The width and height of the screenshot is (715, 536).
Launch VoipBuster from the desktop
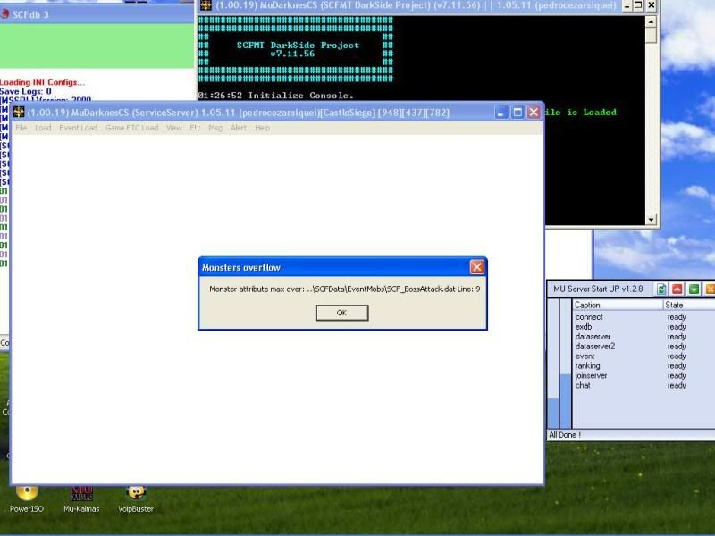(136, 493)
